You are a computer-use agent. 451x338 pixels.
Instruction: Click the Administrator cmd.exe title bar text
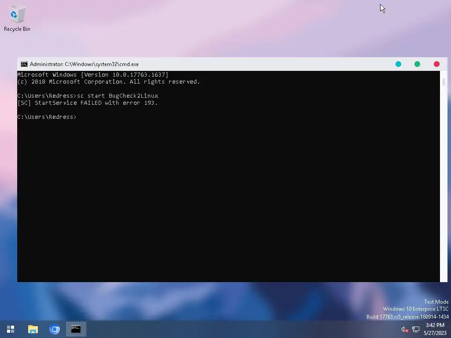coord(84,64)
